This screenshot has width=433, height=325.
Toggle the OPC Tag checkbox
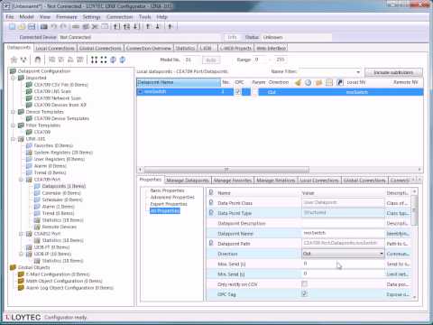point(305,293)
